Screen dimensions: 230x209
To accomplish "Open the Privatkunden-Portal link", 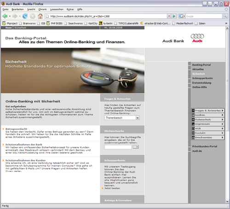I will [205, 147].
